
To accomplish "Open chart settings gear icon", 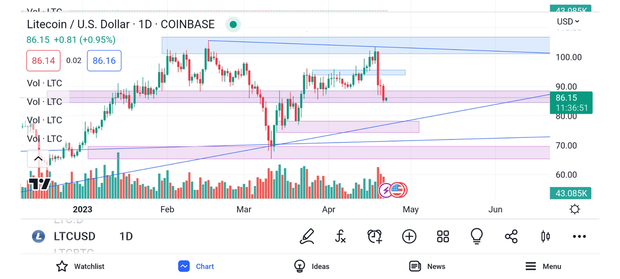I will tap(575, 209).
